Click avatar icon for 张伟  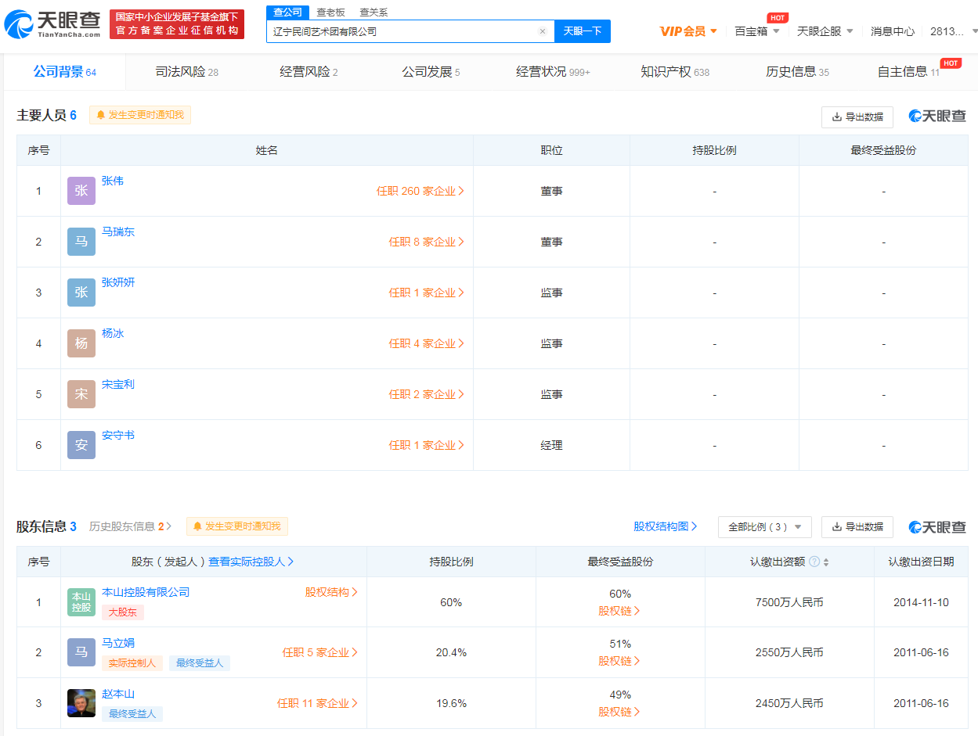(81, 191)
